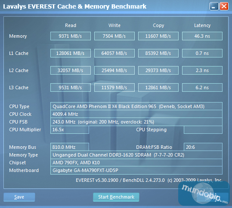The image size is (232, 208).
Task: Click the empty CPU Stepping field
Action: (203, 130)
